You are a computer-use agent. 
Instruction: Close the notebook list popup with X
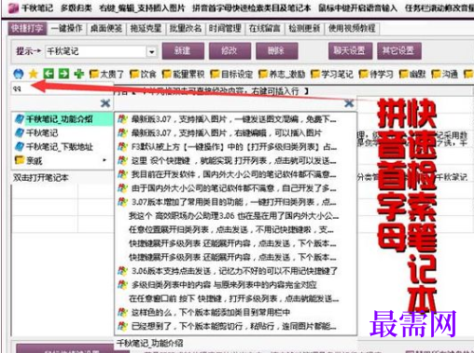(x=105, y=103)
